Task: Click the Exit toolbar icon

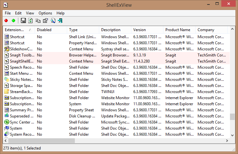Action: (x=60, y=21)
